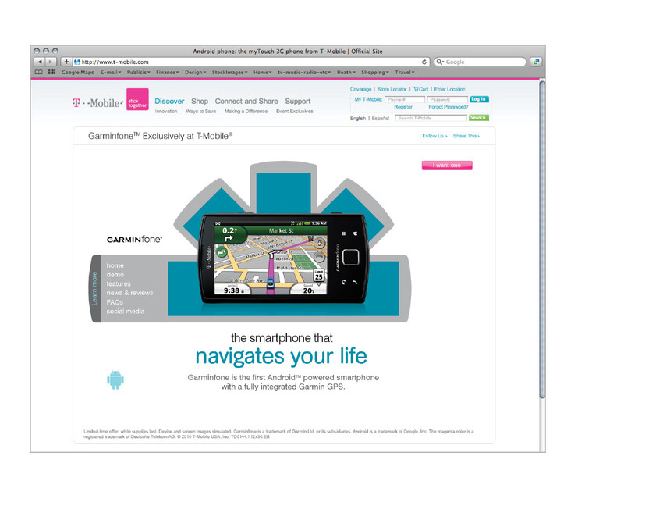This screenshot has width=663, height=513.
Task: Select the Ways to Save sub-menu item
Action: point(200,112)
